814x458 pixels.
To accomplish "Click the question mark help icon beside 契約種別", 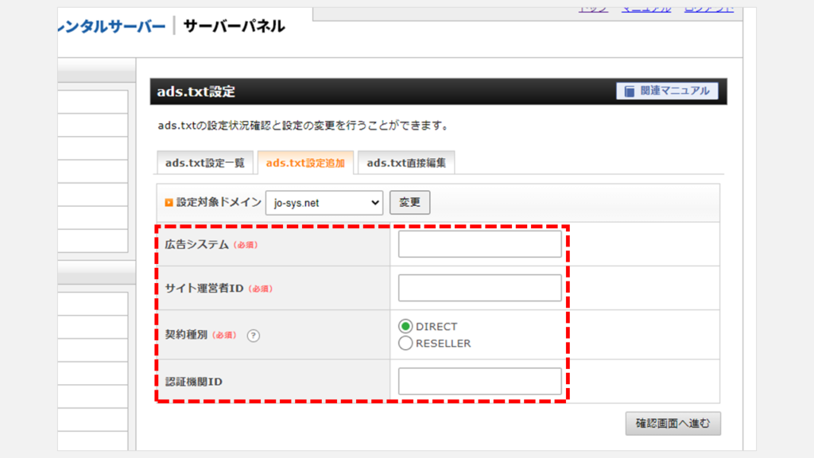I will coord(254,336).
